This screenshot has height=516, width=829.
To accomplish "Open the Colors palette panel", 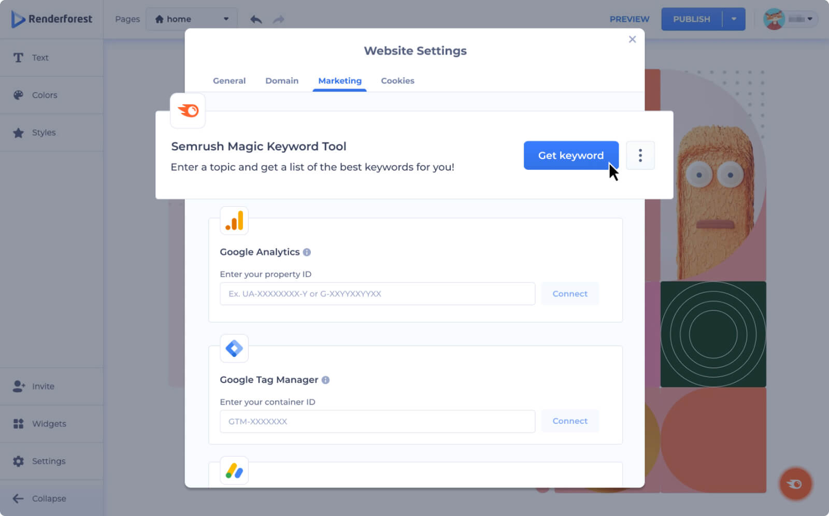I will (x=44, y=95).
